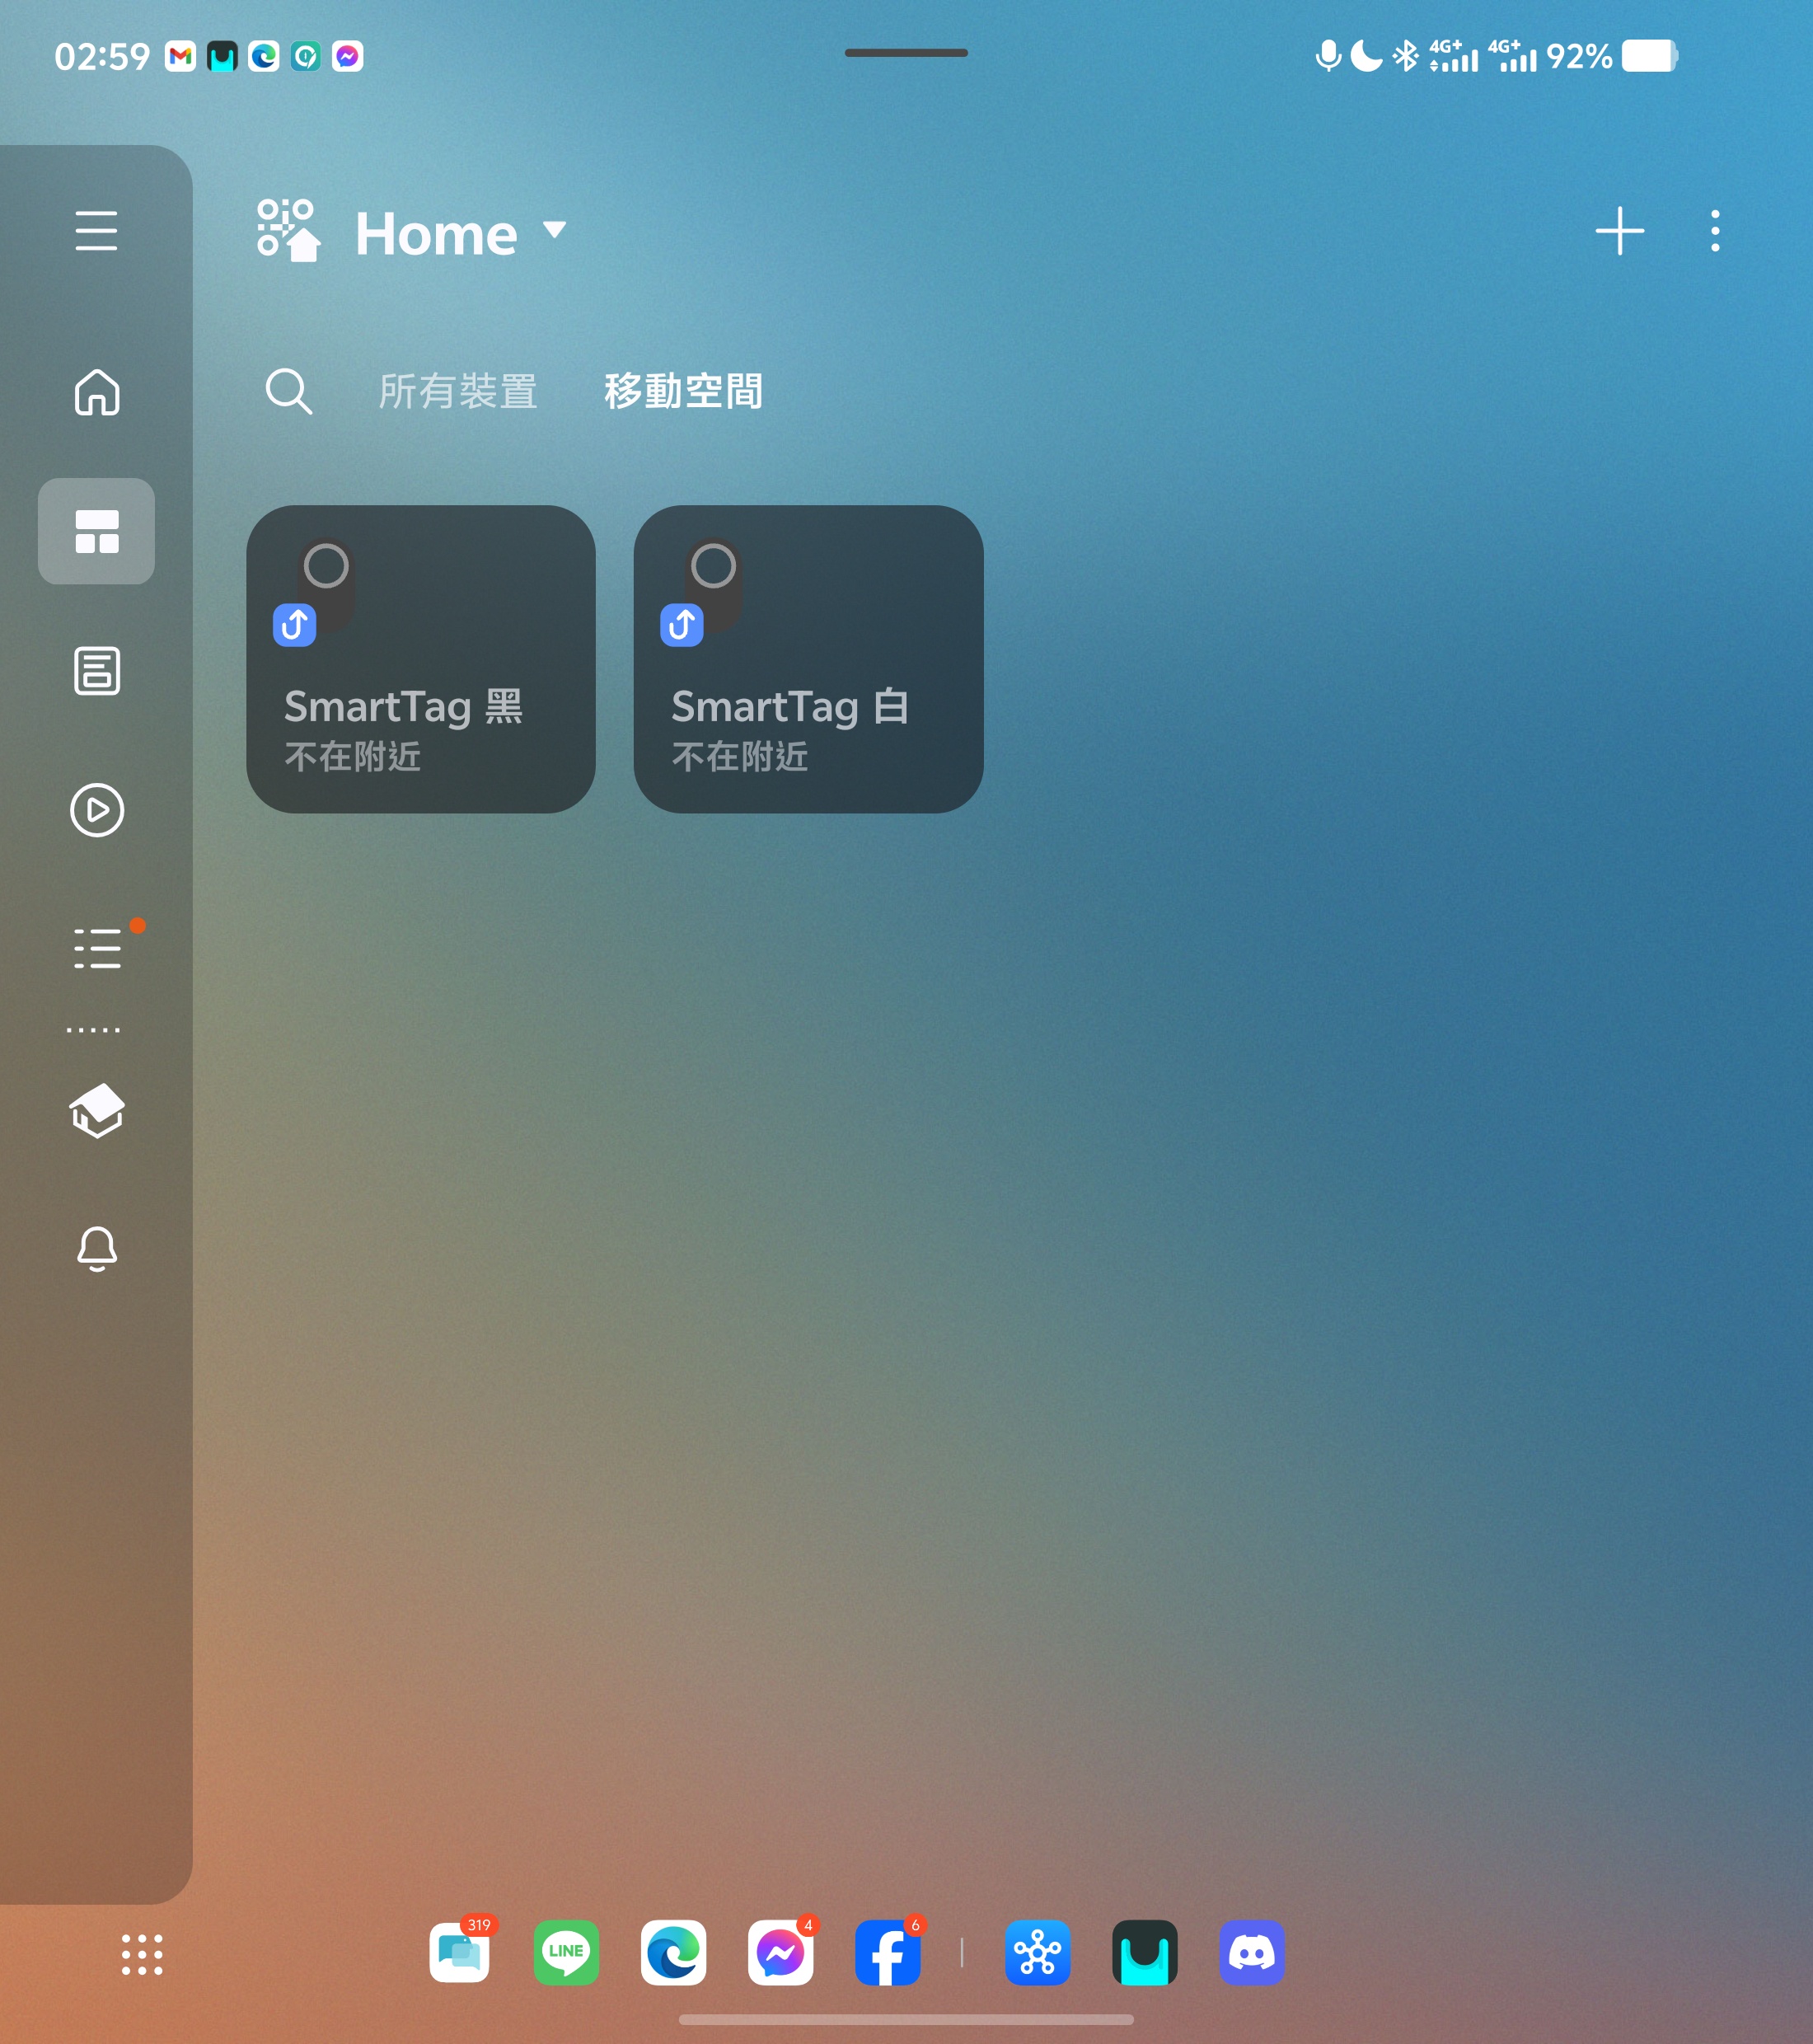The width and height of the screenshot is (1813, 2044).
Task: Open the app drawer grid icon
Action: (142, 1954)
